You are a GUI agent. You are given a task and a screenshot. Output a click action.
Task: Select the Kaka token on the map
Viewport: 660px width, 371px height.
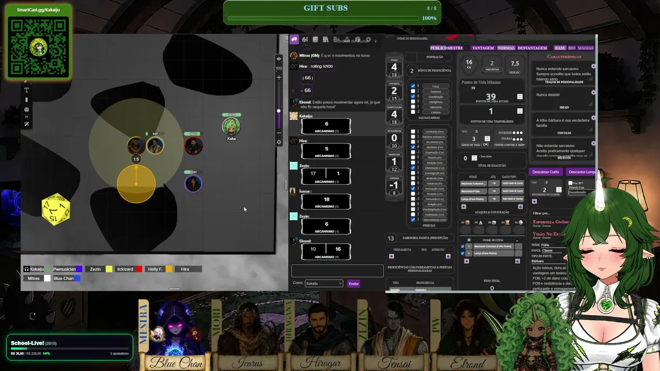click(231, 126)
